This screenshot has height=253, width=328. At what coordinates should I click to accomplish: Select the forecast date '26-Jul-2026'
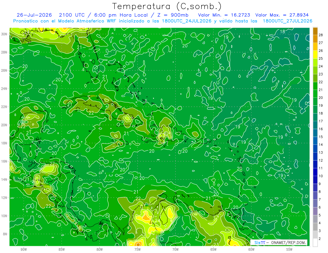[x=34, y=15]
